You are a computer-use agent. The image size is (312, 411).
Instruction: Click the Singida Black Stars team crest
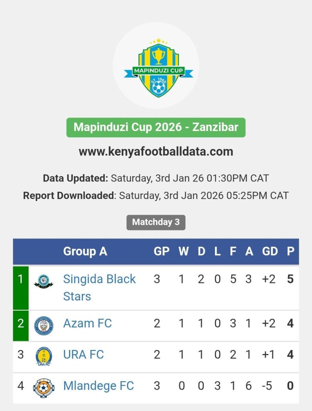43,281
